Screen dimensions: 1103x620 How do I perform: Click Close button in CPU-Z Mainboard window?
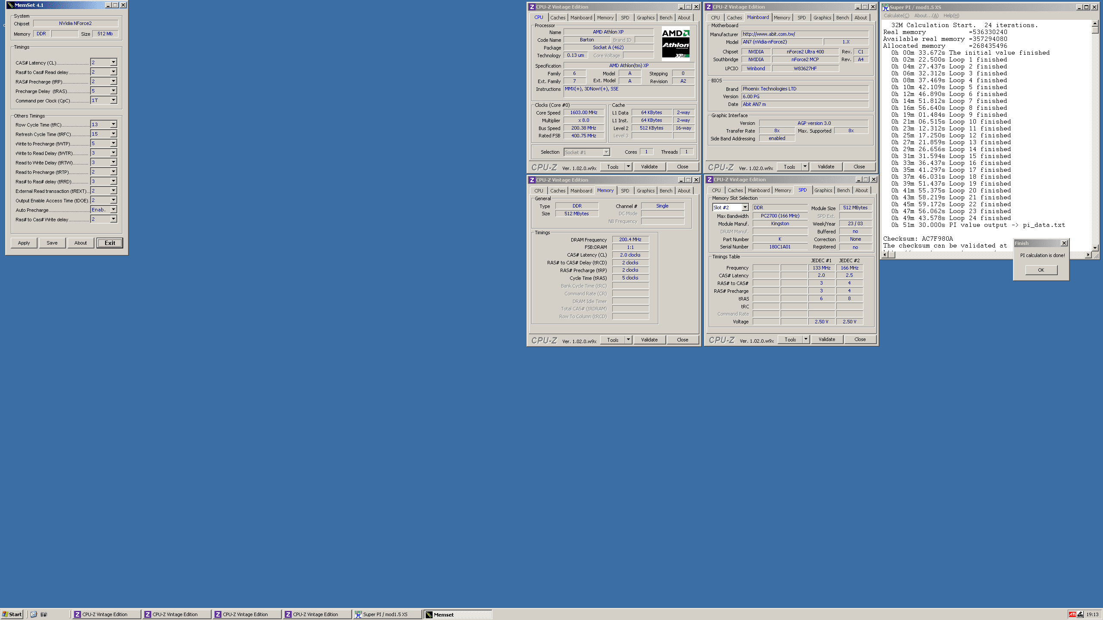[x=859, y=167]
